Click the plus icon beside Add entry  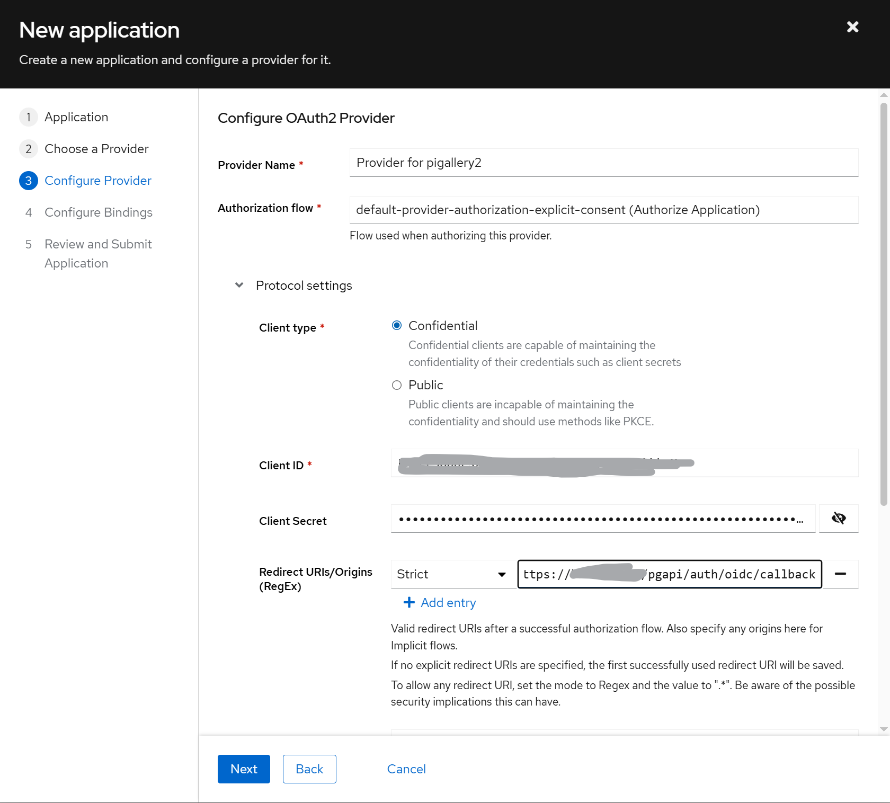point(409,603)
